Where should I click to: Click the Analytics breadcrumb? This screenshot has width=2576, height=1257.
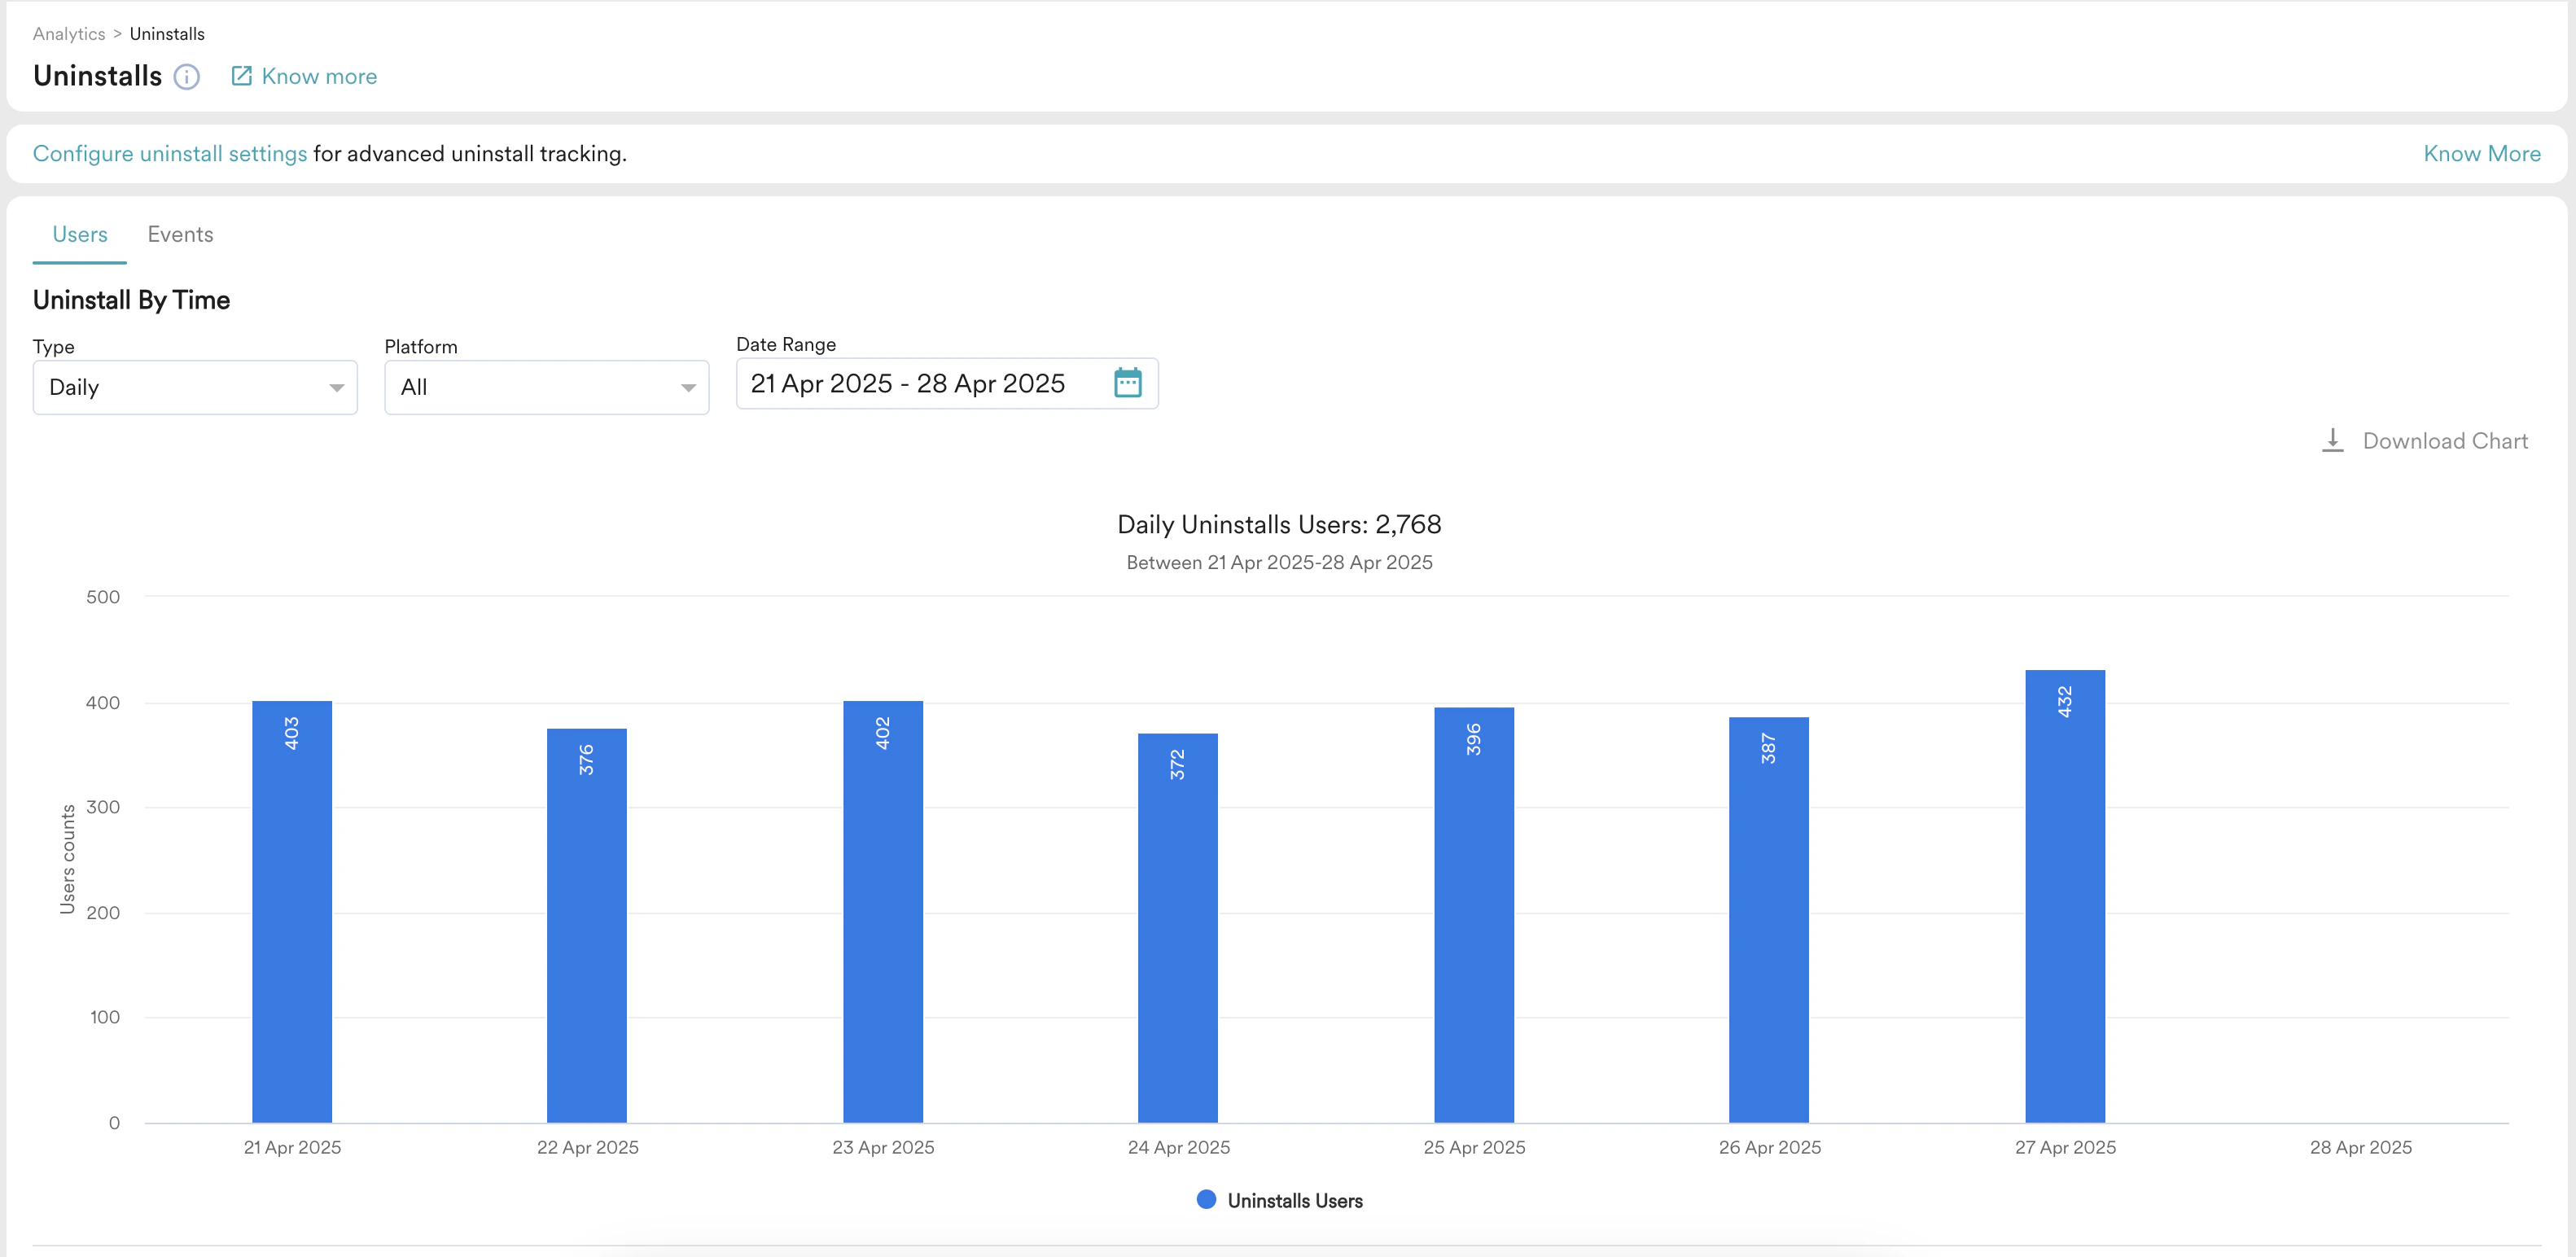pyautogui.click(x=68, y=34)
